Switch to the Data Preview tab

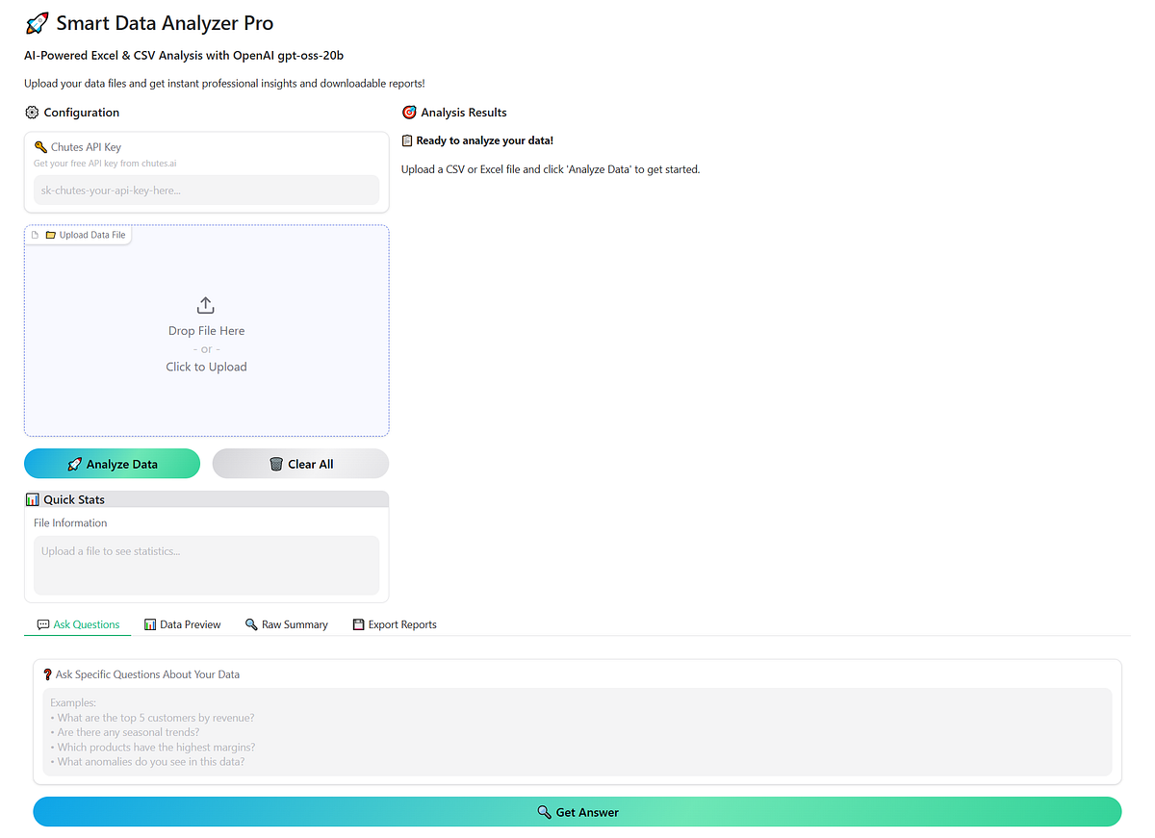pyautogui.click(x=182, y=623)
